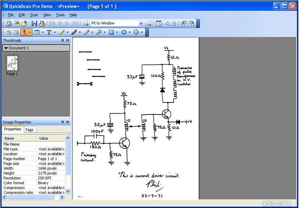Open the Fit to Window zoom dropdown
The height and width of the screenshot is (208, 299).
coord(141,23)
